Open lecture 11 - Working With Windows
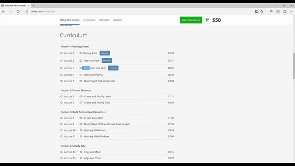Viewport: 295px width, 166px height. (x=94, y=136)
